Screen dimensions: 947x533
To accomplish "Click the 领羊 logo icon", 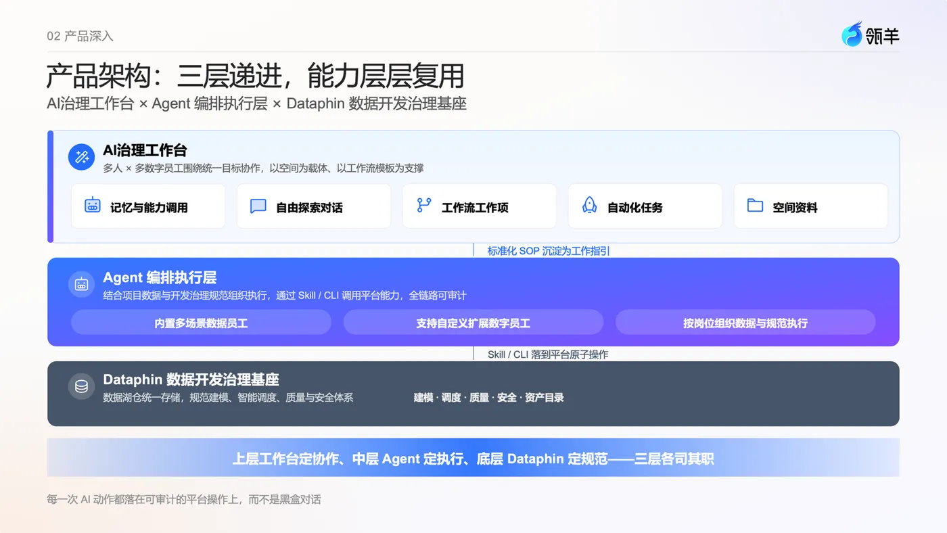I will [x=852, y=34].
